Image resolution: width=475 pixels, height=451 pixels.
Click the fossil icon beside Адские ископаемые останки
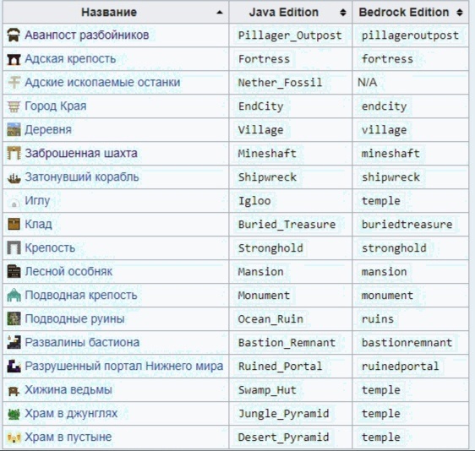pyautogui.click(x=14, y=82)
